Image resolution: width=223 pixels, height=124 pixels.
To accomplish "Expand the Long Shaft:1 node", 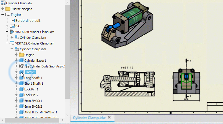I will tap(16, 77).
